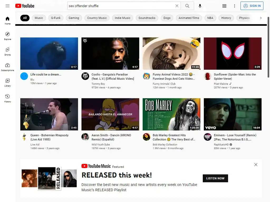Open Queen Bohemian Rhapsody title link
This screenshot has height=202, width=270.
[49, 137]
